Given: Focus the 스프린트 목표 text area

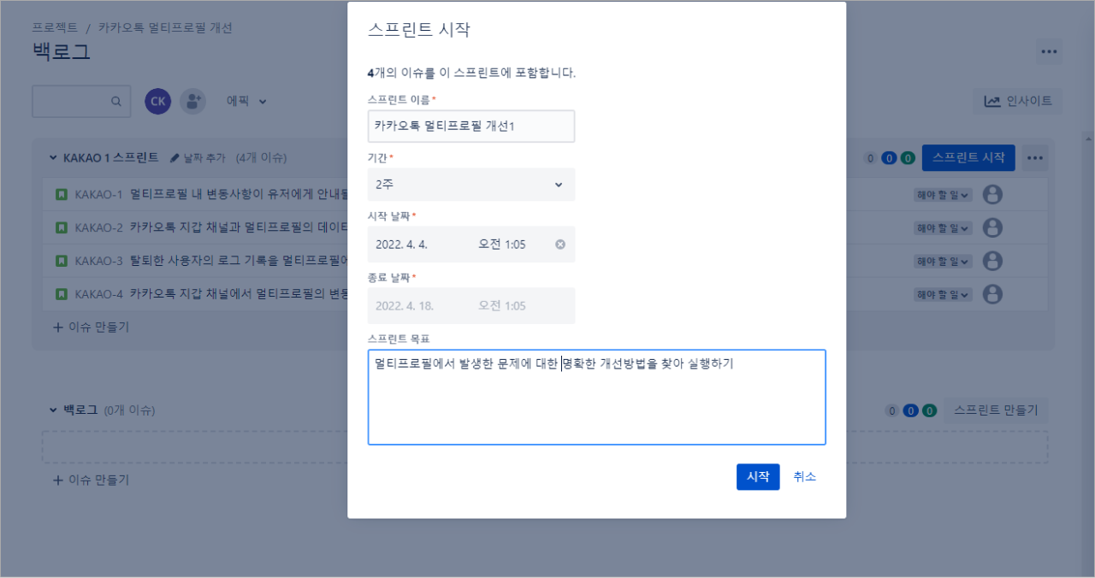Looking at the screenshot, I should coord(597,397).
